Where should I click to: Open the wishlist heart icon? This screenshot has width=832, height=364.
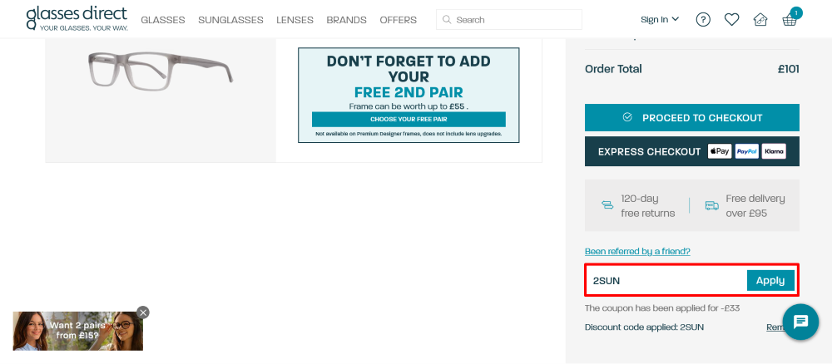[731, 20]
